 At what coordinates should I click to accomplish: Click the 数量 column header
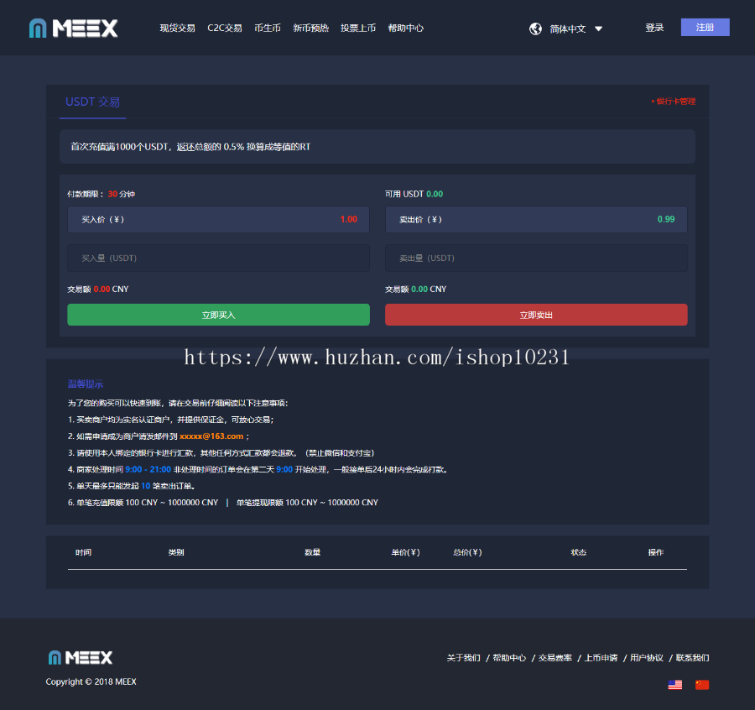pyautogui.click(x=313, y=552)
